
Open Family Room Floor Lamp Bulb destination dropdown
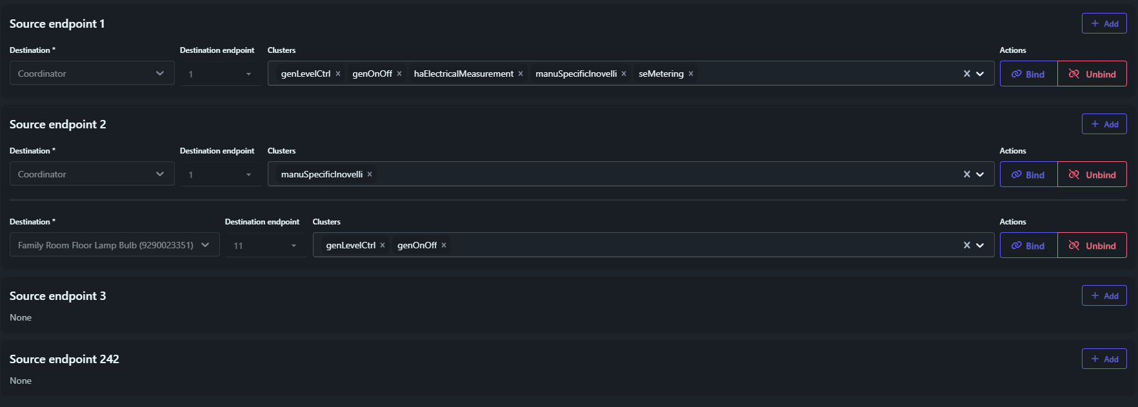click(114, 245)
